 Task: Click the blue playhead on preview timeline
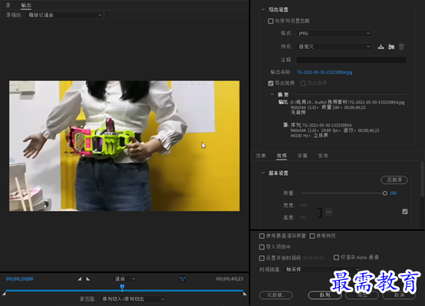(x=122, y=288)
